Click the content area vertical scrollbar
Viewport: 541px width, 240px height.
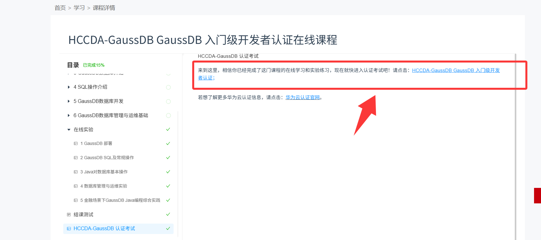tap(516, 147)
